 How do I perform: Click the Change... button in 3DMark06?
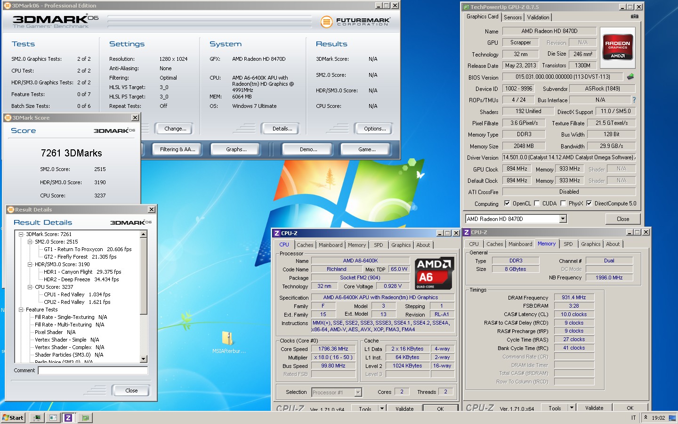pos(175,129)
